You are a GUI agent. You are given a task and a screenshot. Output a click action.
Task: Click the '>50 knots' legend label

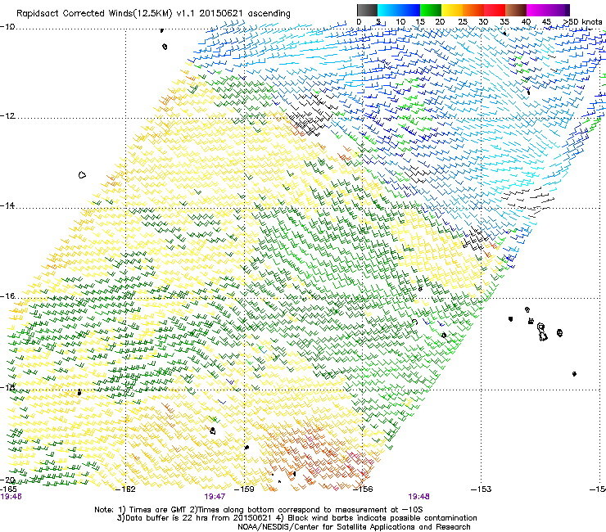(x=582, y=22)
